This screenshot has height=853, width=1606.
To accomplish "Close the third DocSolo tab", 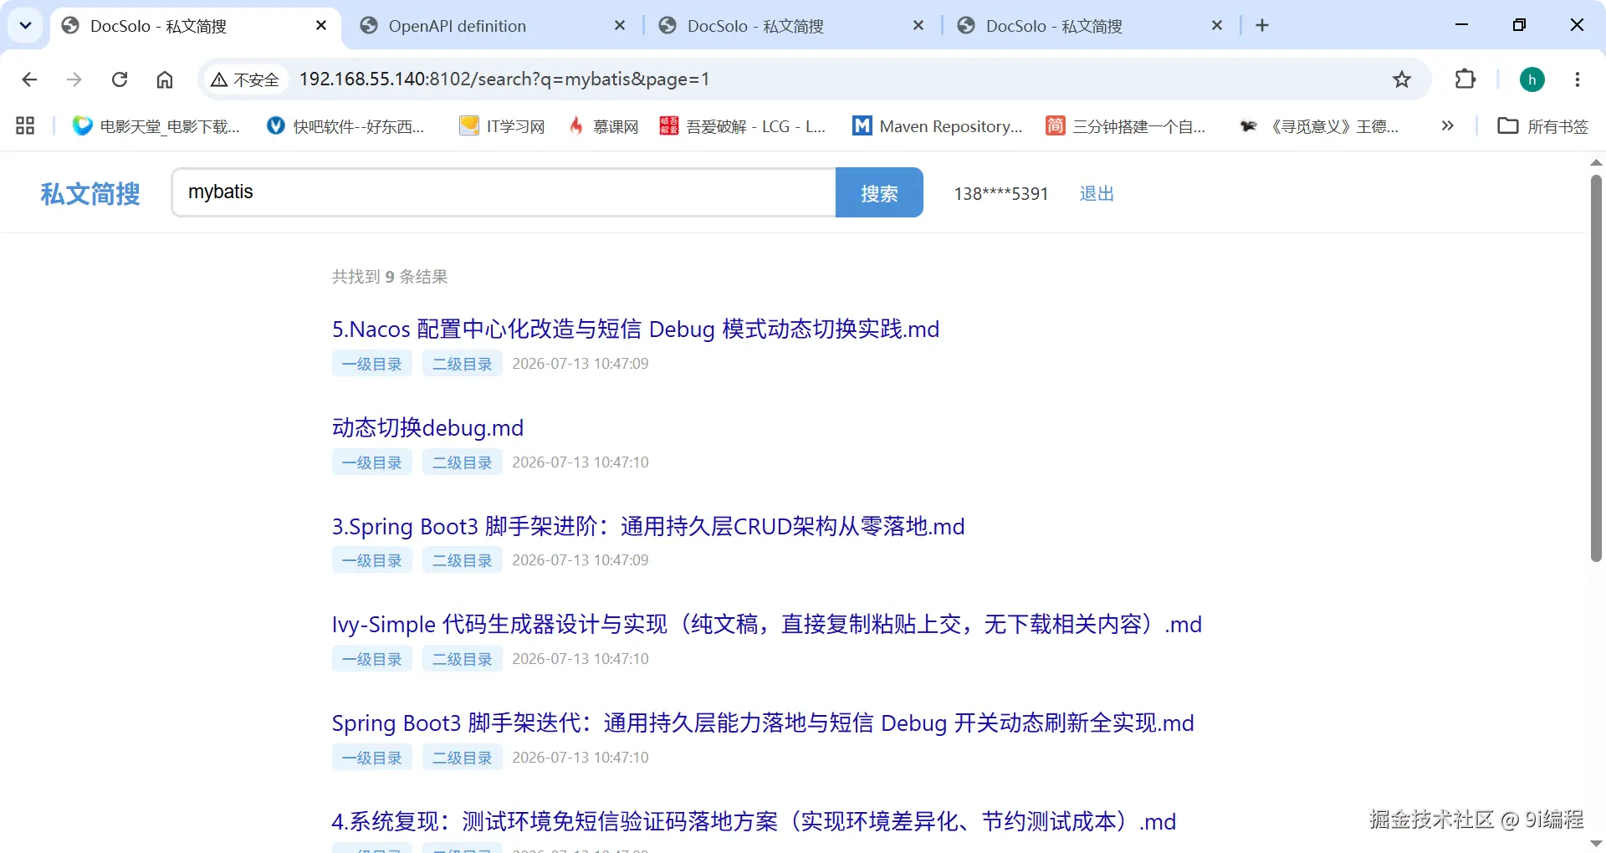I will point(918,26).
